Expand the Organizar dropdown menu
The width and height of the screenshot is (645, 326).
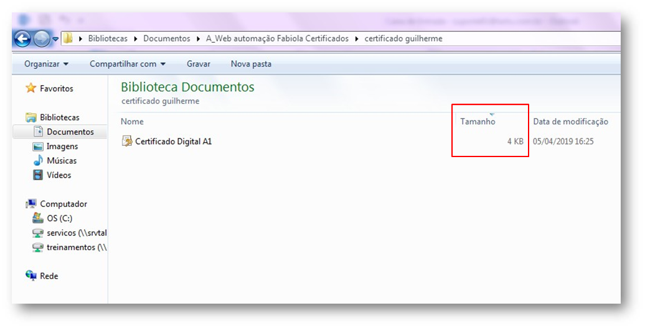[46, 64]
